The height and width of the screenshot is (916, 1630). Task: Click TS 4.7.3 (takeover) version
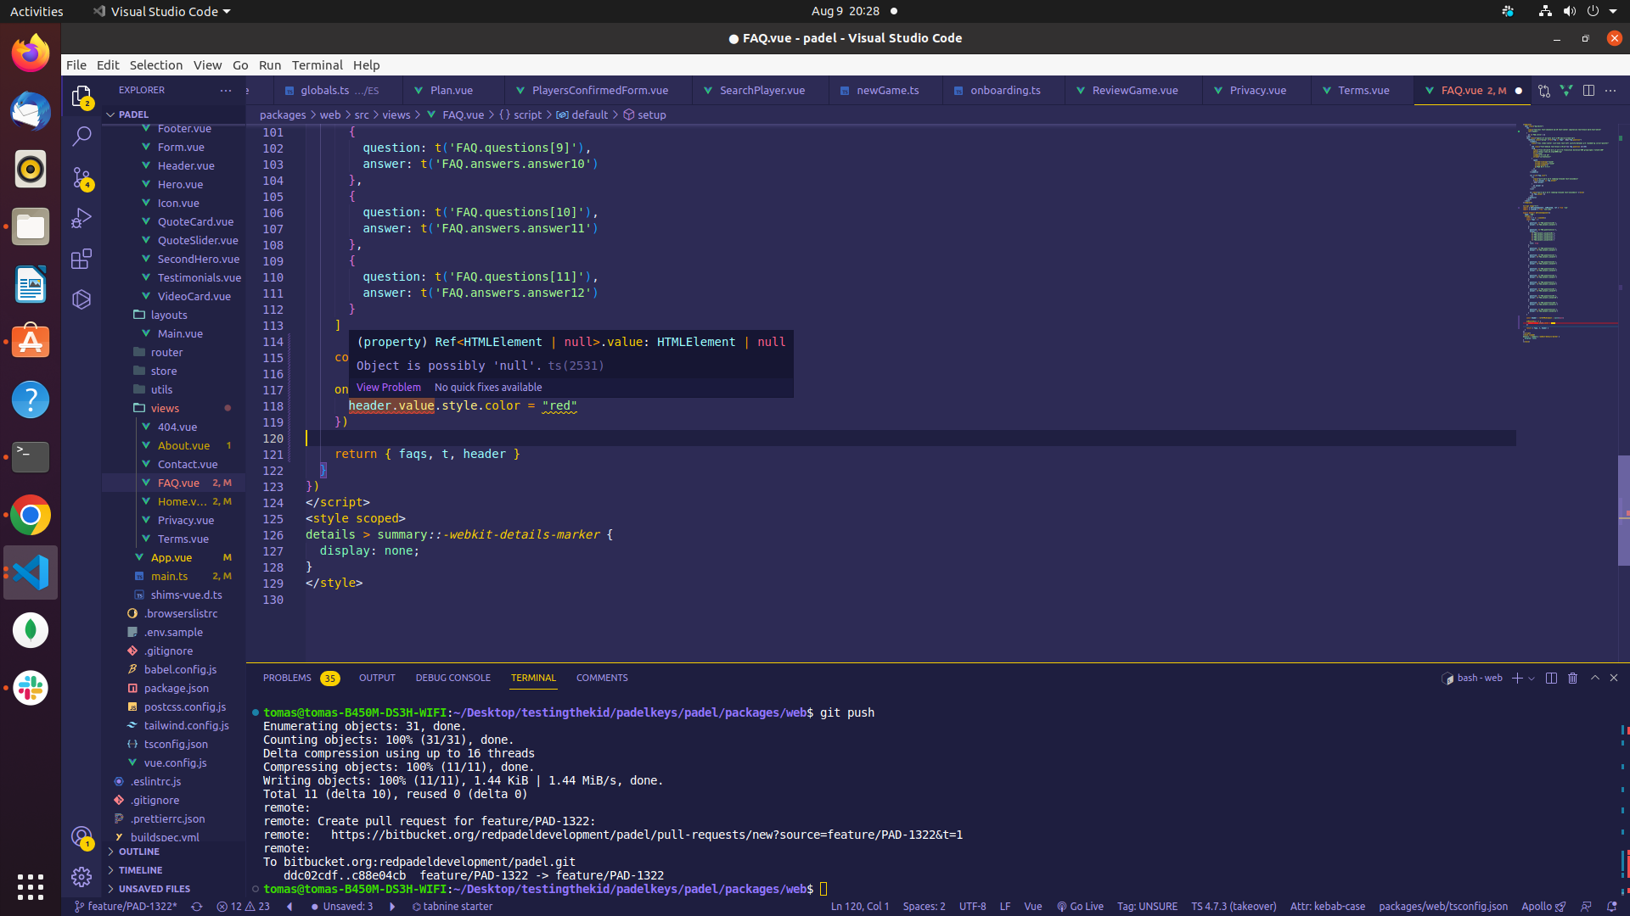point(1234,906)
